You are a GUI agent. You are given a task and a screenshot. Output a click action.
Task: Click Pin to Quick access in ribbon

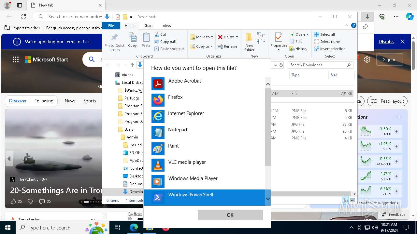[114, 42]
